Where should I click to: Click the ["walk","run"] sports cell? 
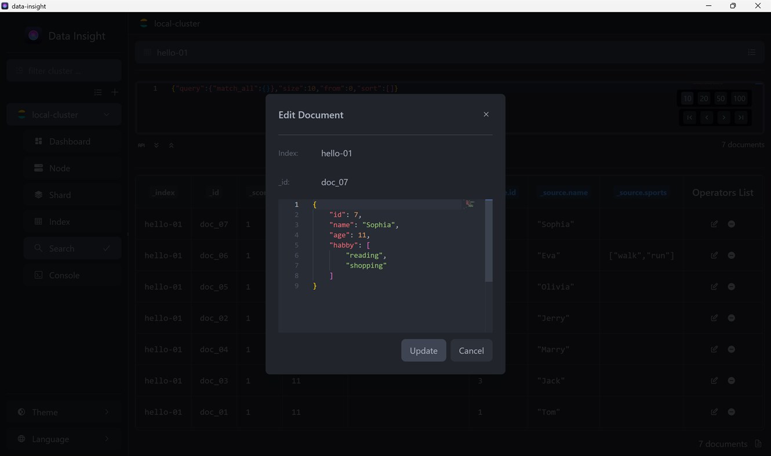[x=642, y=256]
